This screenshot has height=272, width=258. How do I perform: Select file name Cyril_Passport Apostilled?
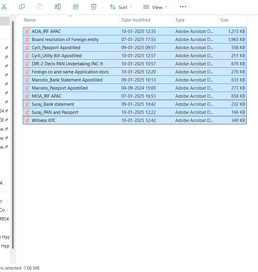click(x=56, y=48)
